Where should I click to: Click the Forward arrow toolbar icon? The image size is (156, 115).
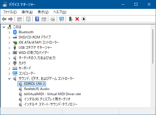click(x=11, y=19)
